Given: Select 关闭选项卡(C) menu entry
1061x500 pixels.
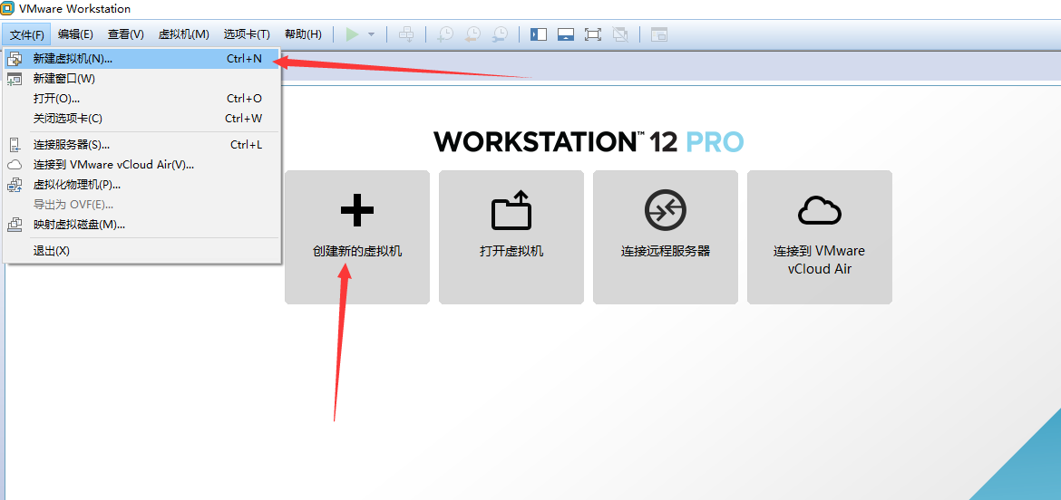Looking at the screenshot, I should [141, 119].
